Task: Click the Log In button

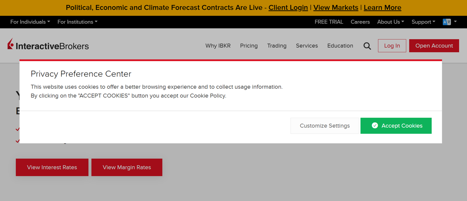Action: pyautogui.click(x=392, y=46)
